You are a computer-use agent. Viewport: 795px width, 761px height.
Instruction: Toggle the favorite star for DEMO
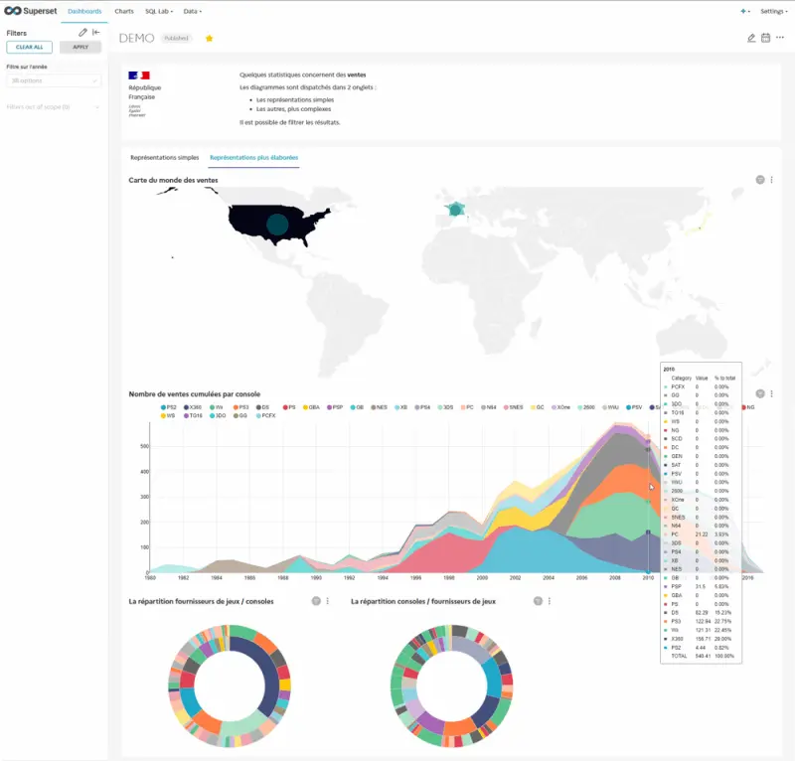point(209,38)
